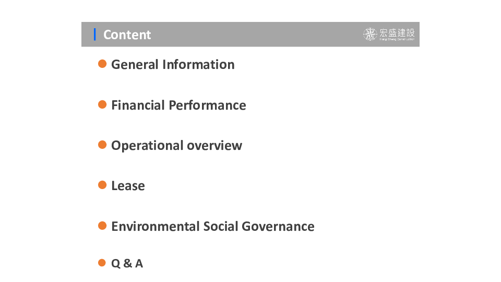Image resolution: width=501 pixels, height=282 pixels.
Task: Click the Content slide title text
Action: pyautogui.click(x=127, y=34)
